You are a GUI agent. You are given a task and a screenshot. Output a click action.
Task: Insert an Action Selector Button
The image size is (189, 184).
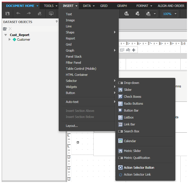tap(139, 168)
